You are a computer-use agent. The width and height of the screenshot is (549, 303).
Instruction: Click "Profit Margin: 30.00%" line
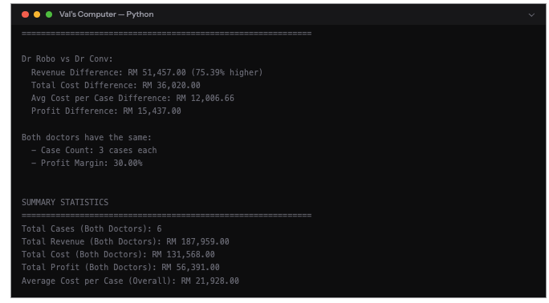pos(87,164)
